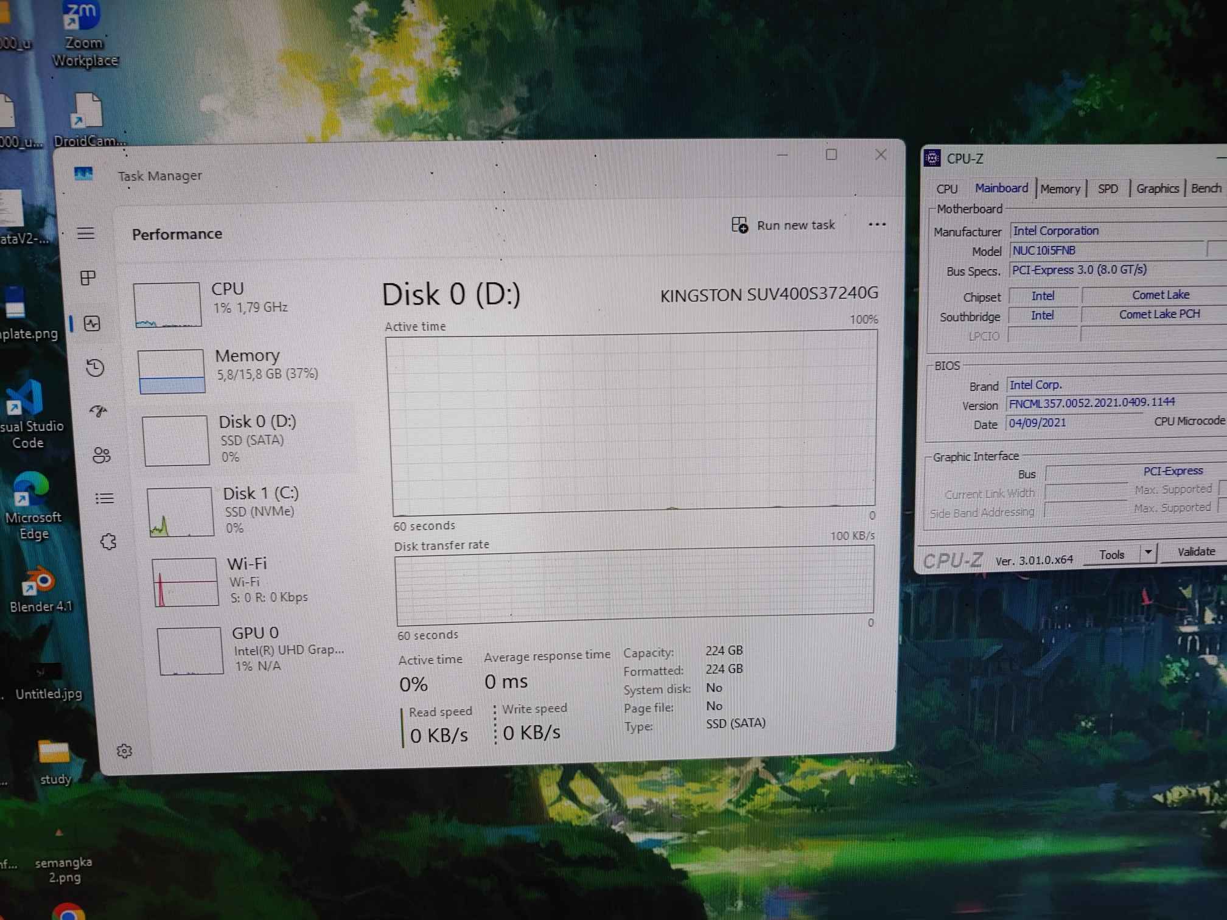Click Task Manager title bar app icon
The height and width of the screenshot is (920, 1227).
coord(83,174)
